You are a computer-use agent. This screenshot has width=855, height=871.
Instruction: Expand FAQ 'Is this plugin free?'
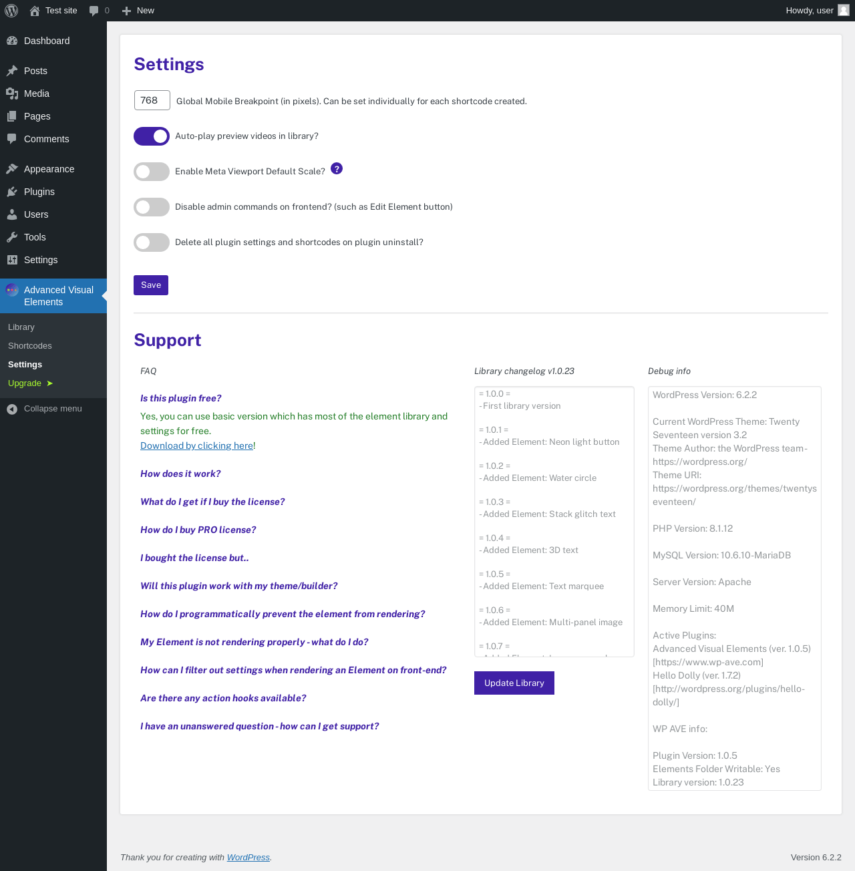180,398
